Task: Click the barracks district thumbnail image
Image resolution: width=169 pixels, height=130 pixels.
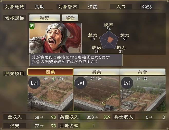Action: click(x=143, y=93)
